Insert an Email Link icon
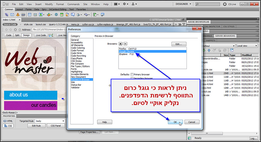Viewport: 261px width, 142px height. [x=12, y=14]
